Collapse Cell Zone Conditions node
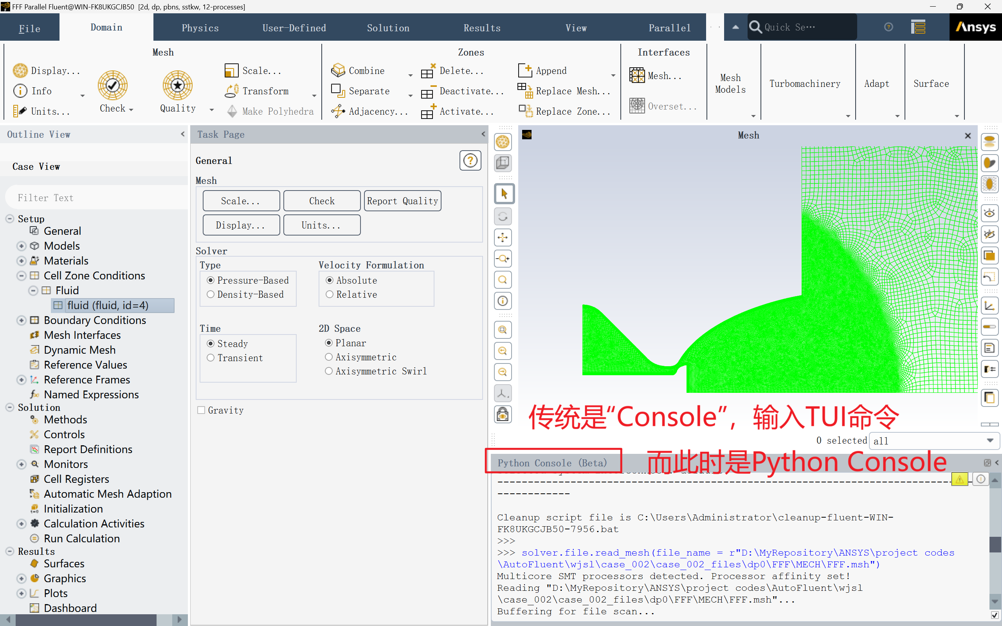1002x626 pixels. point(22,276)
